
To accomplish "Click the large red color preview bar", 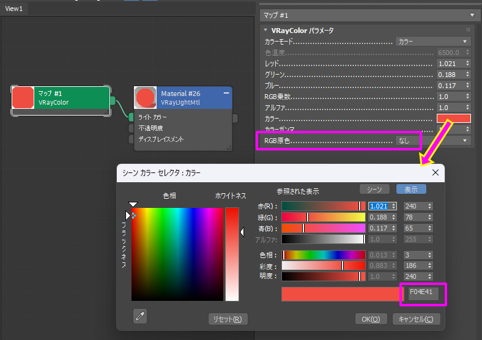I will [341, 294].
